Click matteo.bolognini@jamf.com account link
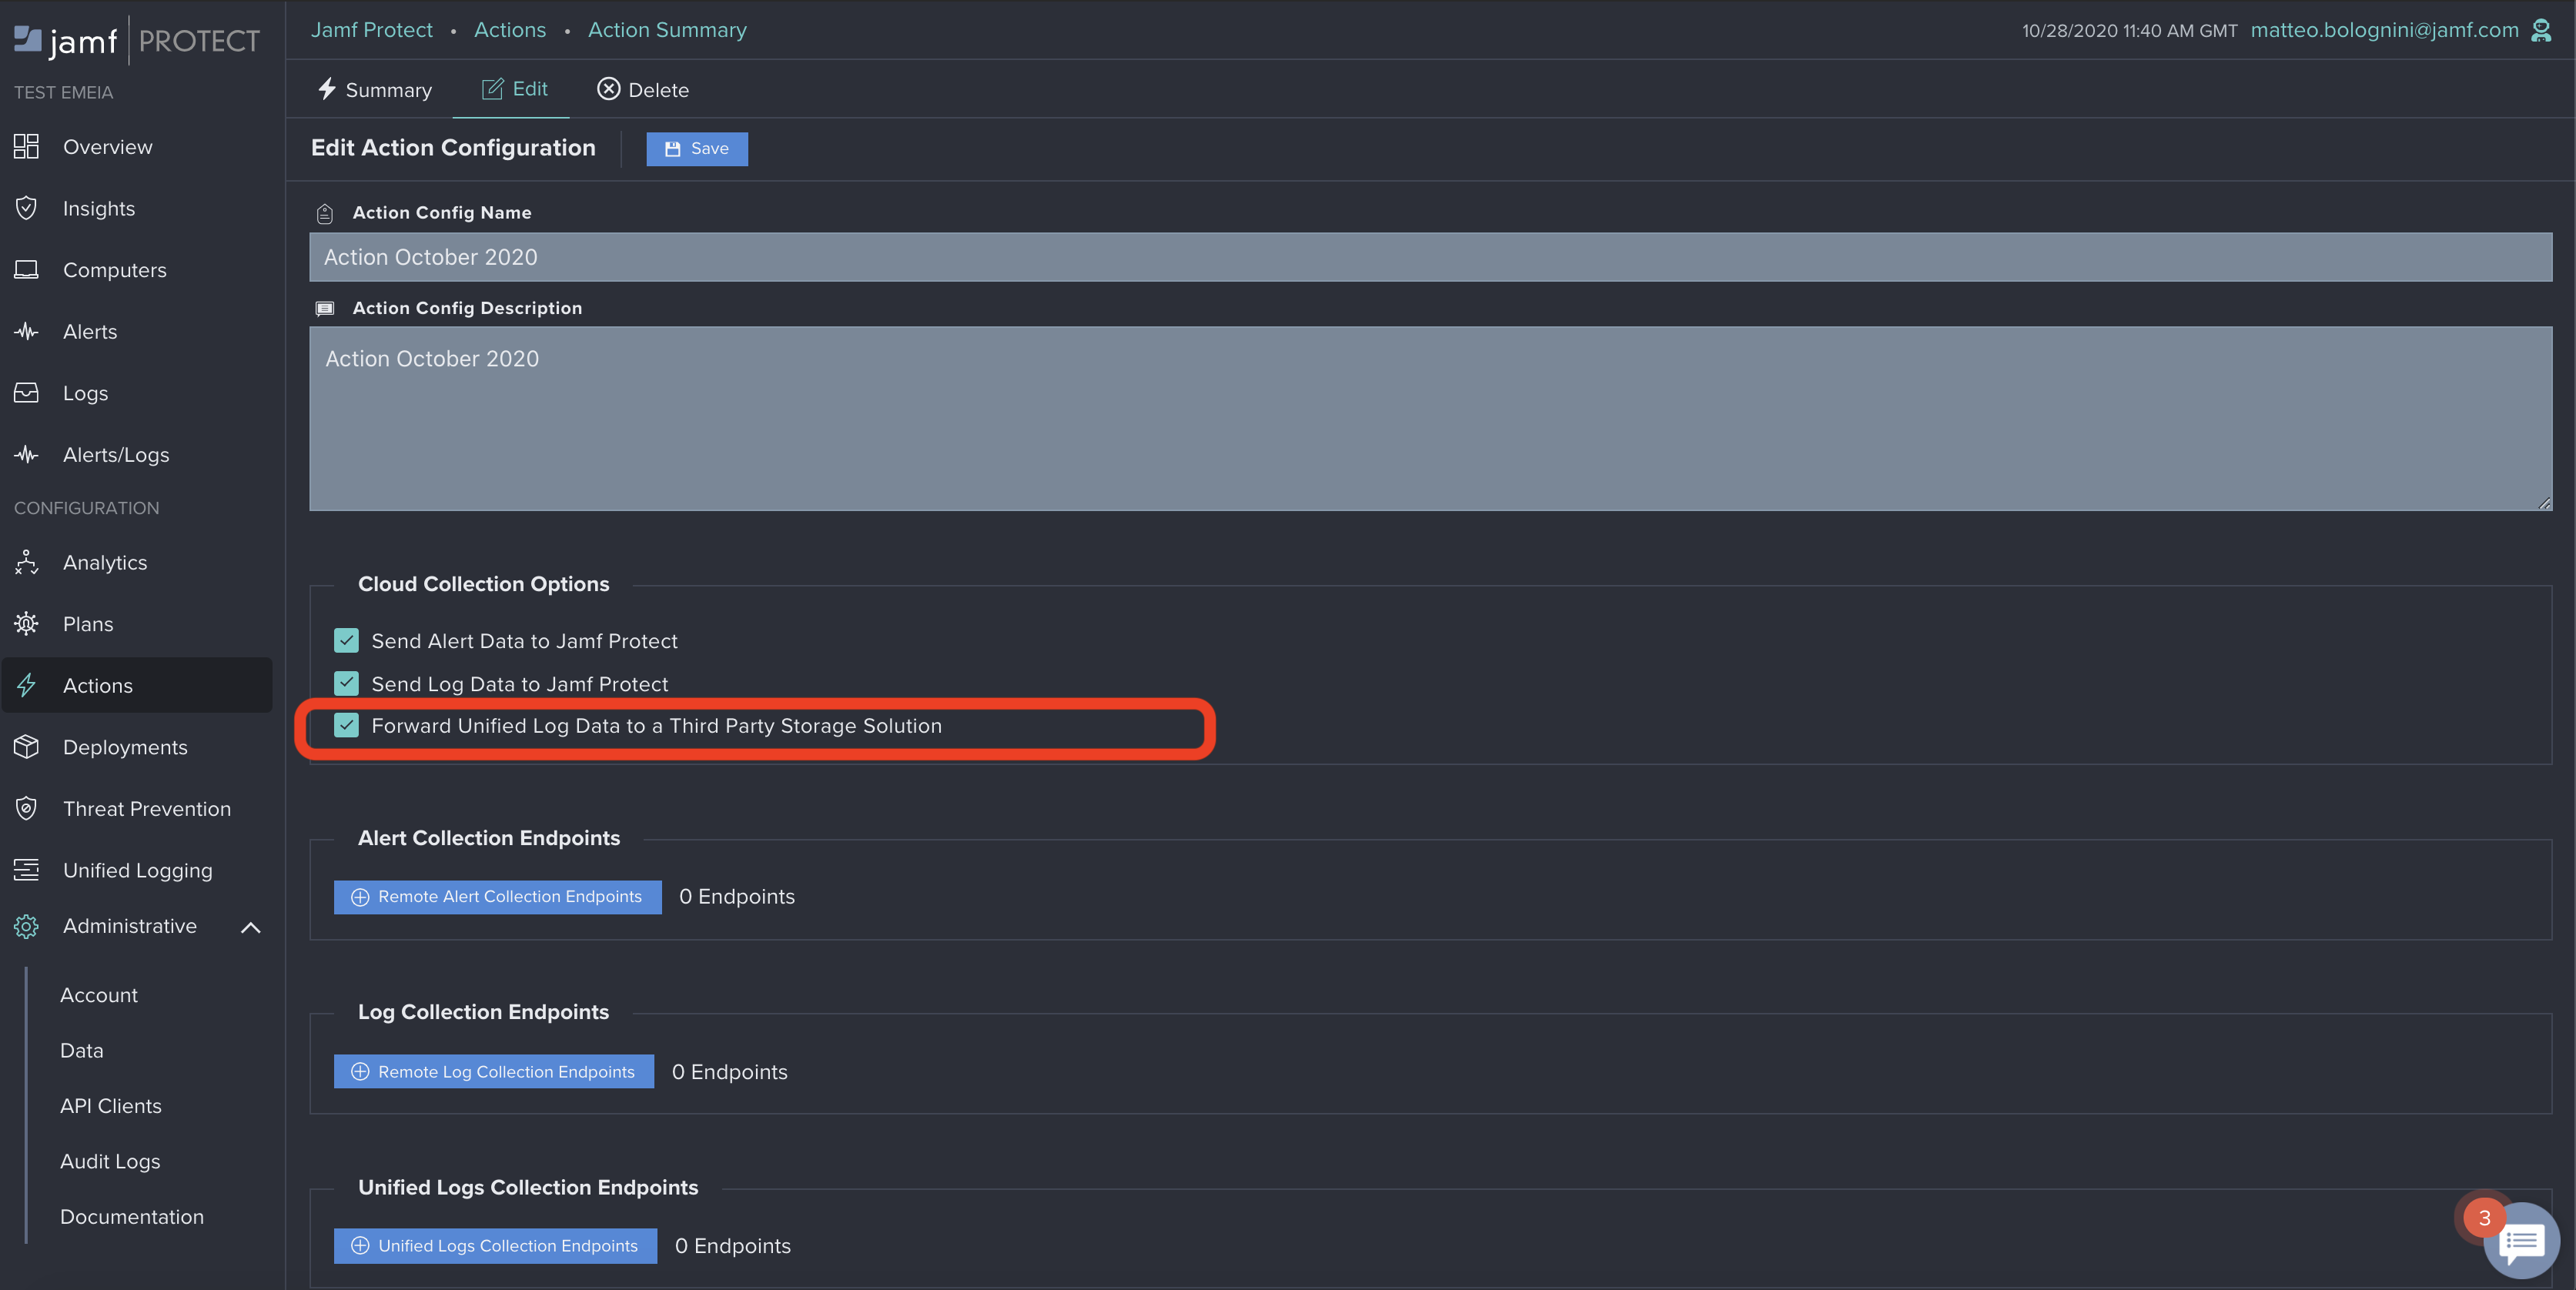The image size is (2576, 1290). pyautogui.click(x=2384, y=30)
